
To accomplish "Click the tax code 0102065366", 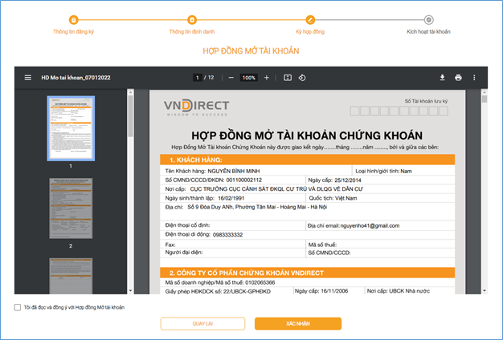I will point(260,282).
